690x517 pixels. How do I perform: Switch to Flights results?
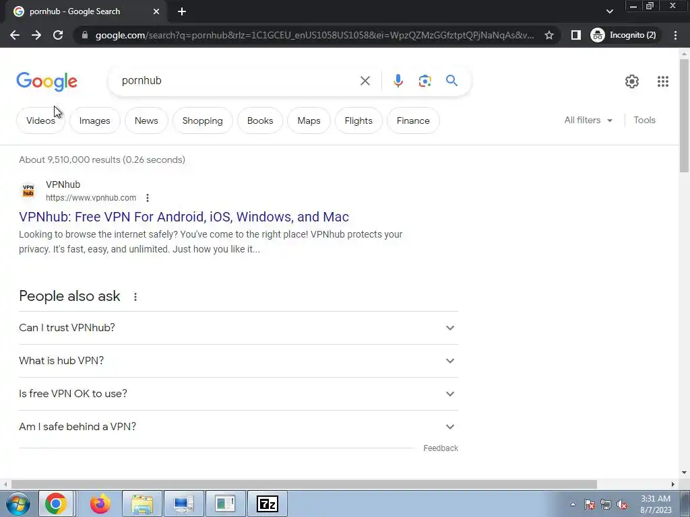tap(358, 121)
